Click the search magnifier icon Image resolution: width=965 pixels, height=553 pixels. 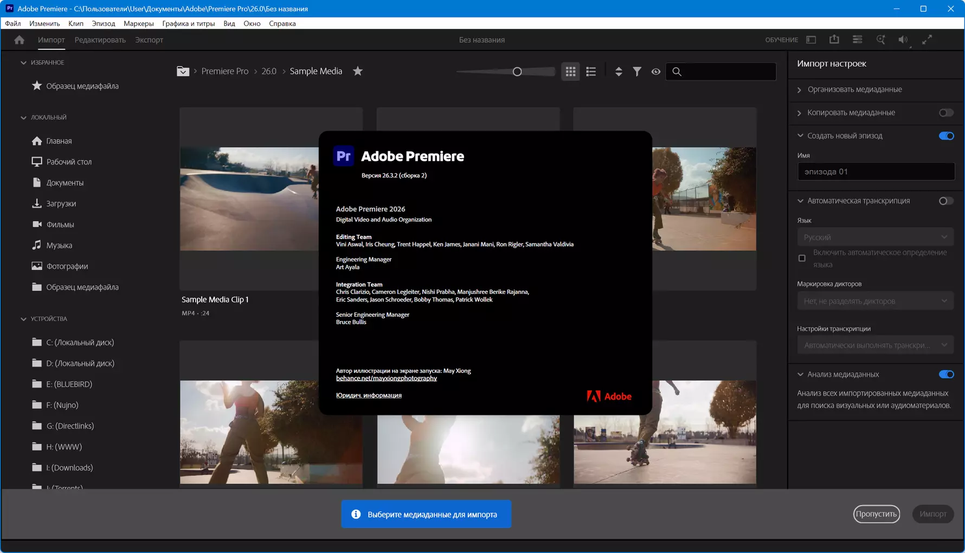pyautogui.click(x=677, y=72)
